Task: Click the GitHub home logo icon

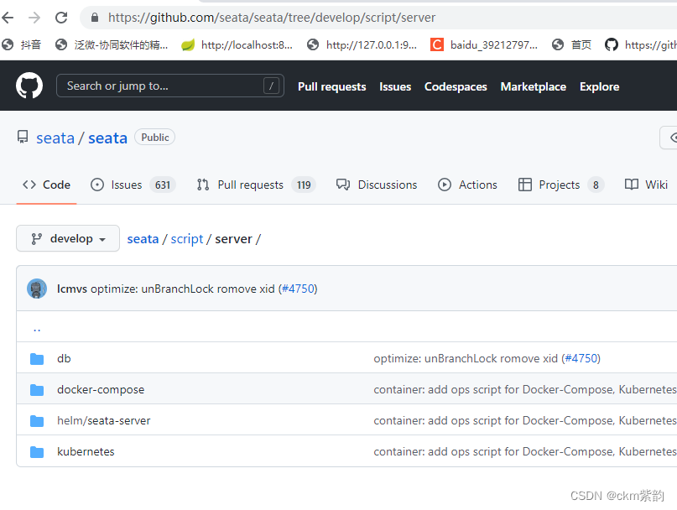Action: tap(29, 86)
